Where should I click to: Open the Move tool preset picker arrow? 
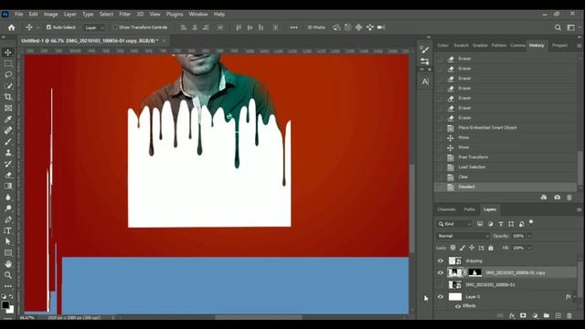click(37, 27)
